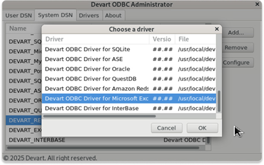The height and width of the screenshot is (165, 264).
Task: Click the Name column header in DSN list
Action: 24,29
